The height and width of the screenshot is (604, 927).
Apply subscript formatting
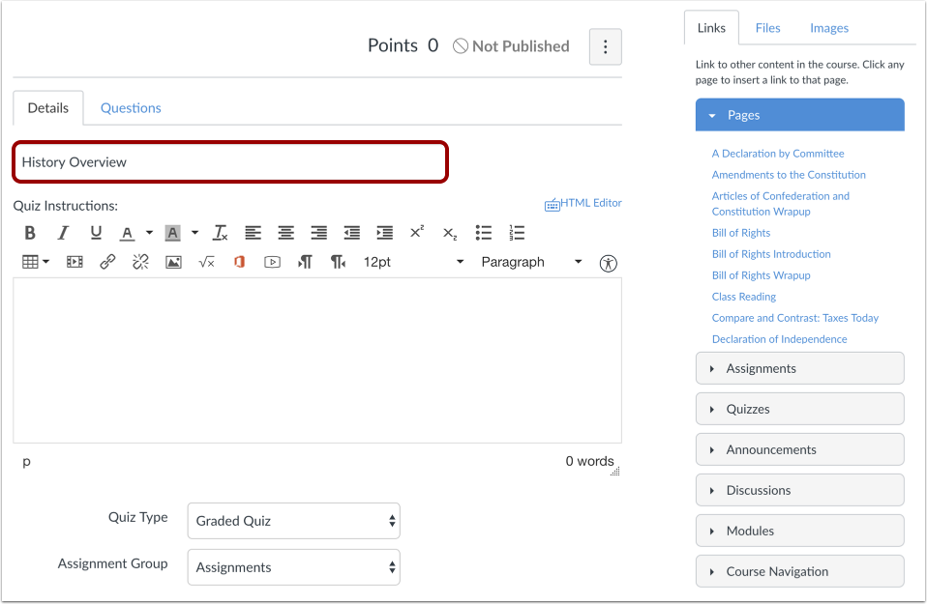450,234
